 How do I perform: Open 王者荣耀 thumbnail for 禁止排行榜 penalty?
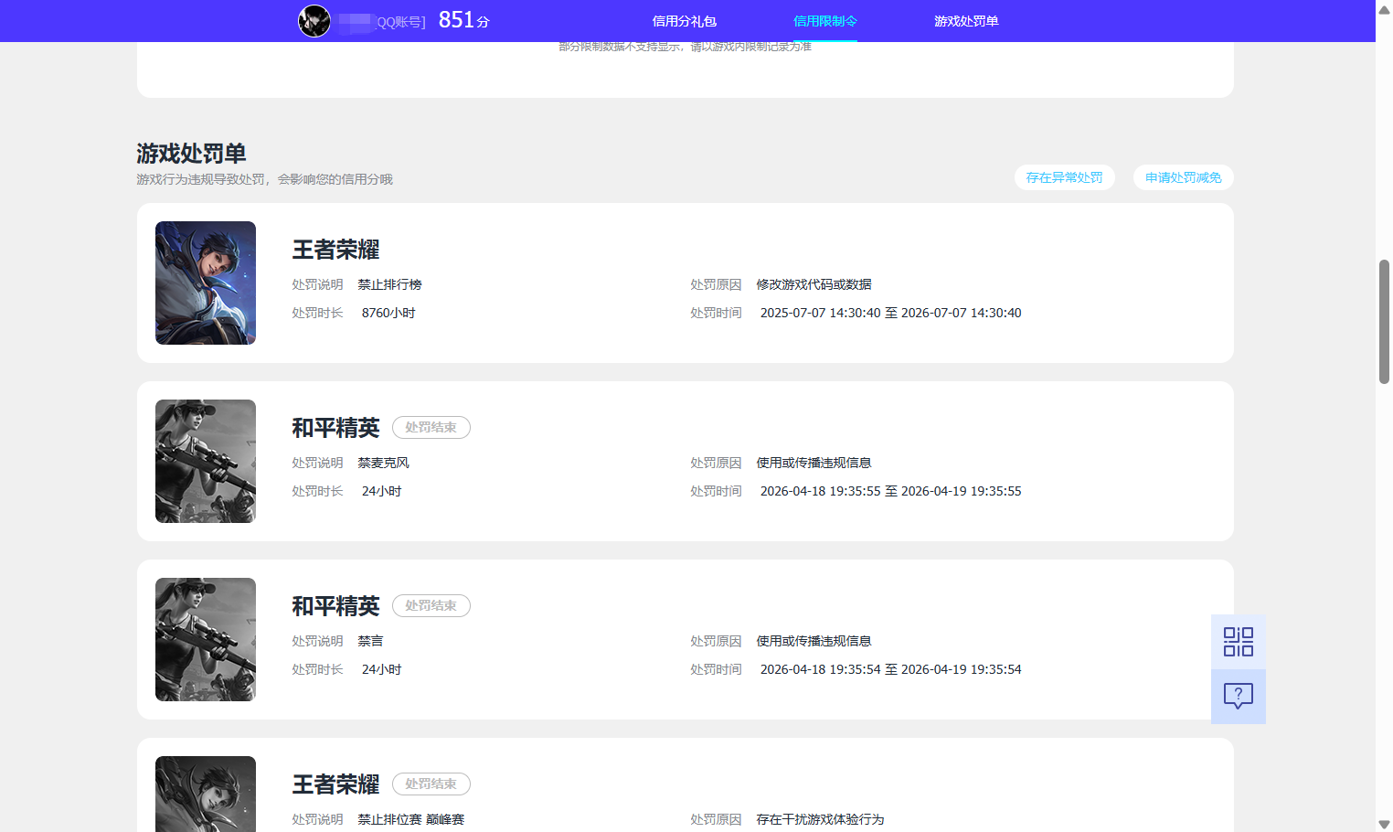206,283
